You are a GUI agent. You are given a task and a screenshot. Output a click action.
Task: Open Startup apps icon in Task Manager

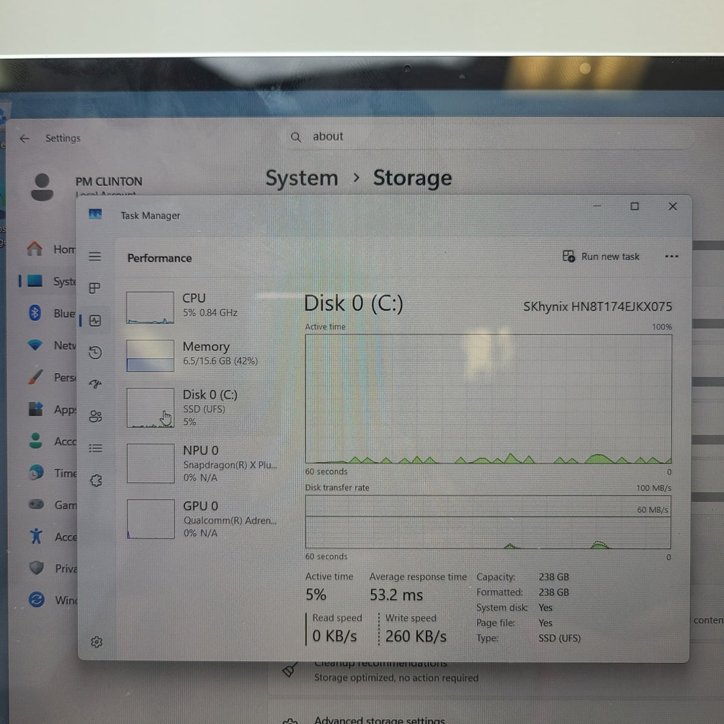pyautogui.click(x=95, y=384)
